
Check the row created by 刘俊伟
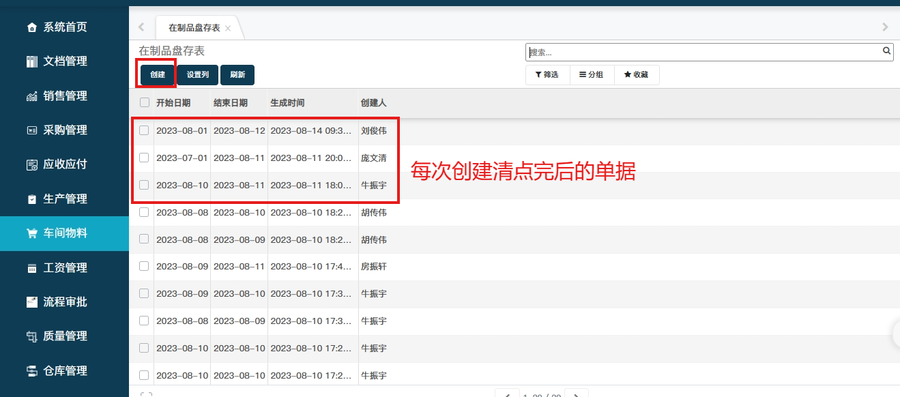point(144,130)
